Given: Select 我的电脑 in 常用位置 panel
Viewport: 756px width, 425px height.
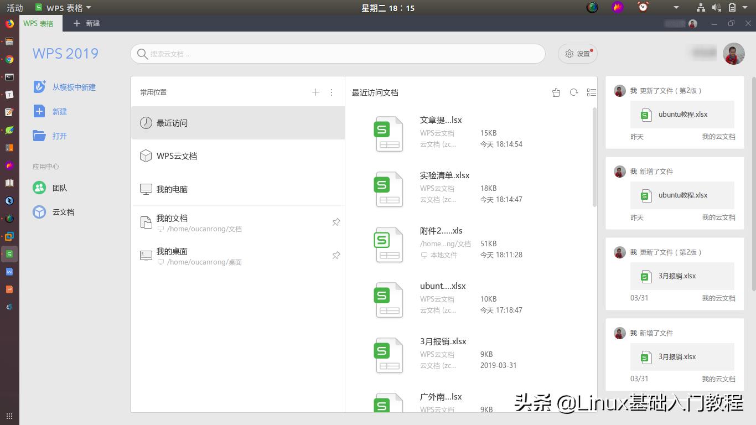Looking at the screenshot, I should click(172, 189).
